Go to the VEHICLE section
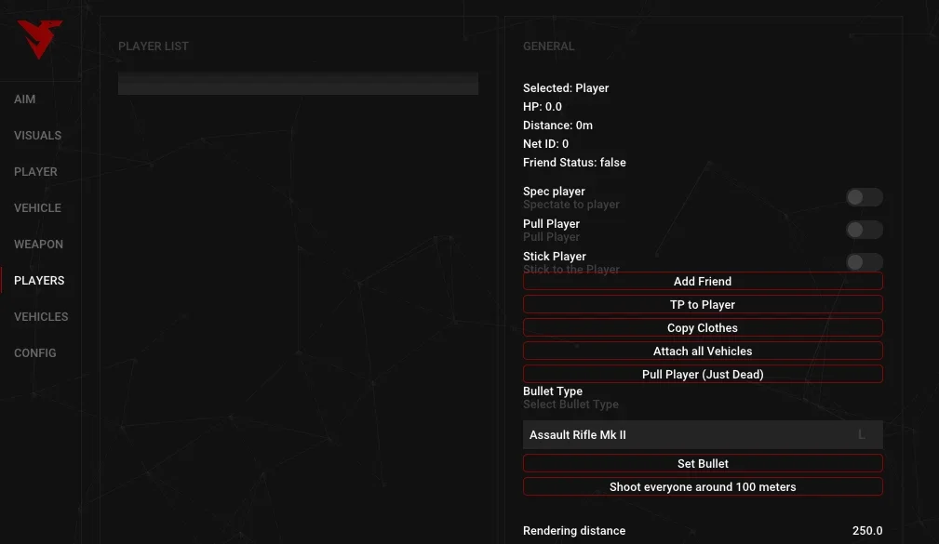This screenshot has width=939, height=544. pos(38,208)
